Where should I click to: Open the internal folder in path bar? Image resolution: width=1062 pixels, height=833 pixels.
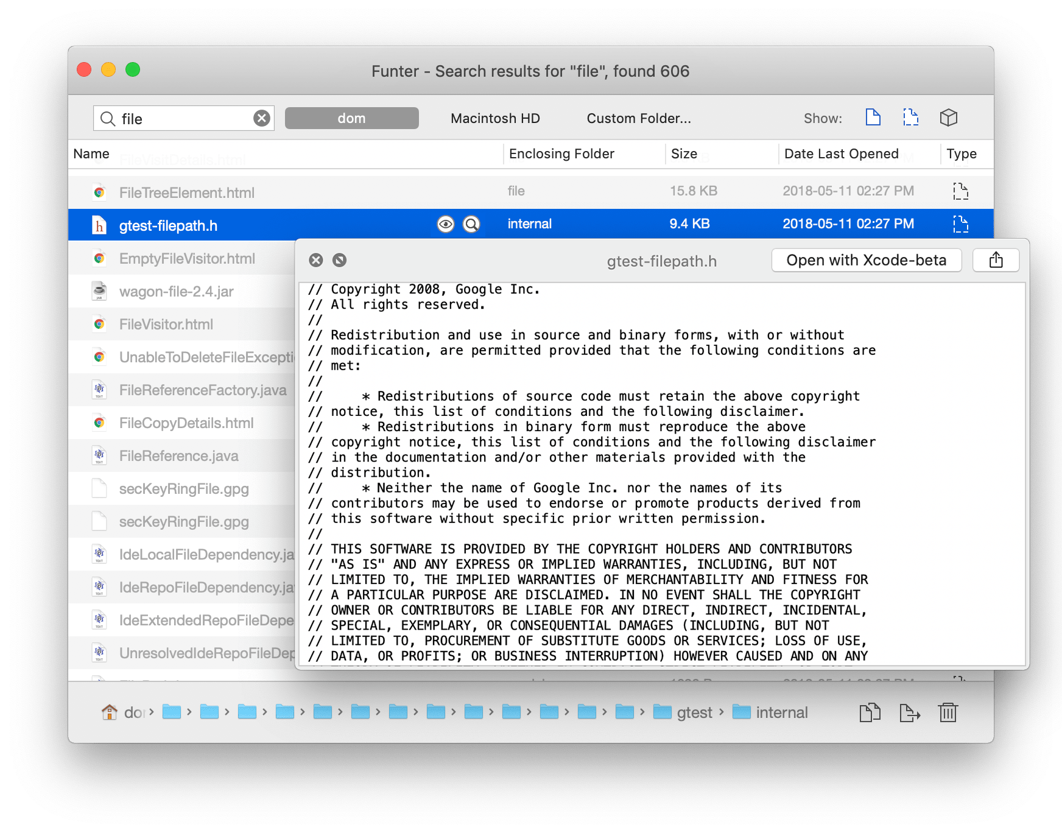770,712
